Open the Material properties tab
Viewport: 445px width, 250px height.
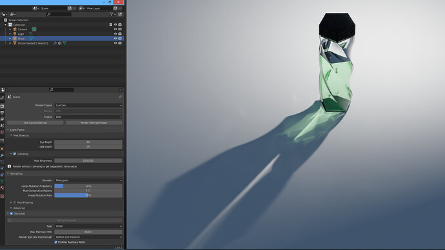click(3, 187)
